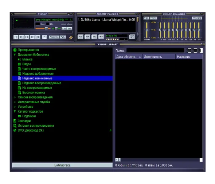Screen dimensions: 215x184
Task: Expand Устройства tree node
Action: tap(15, 107)
